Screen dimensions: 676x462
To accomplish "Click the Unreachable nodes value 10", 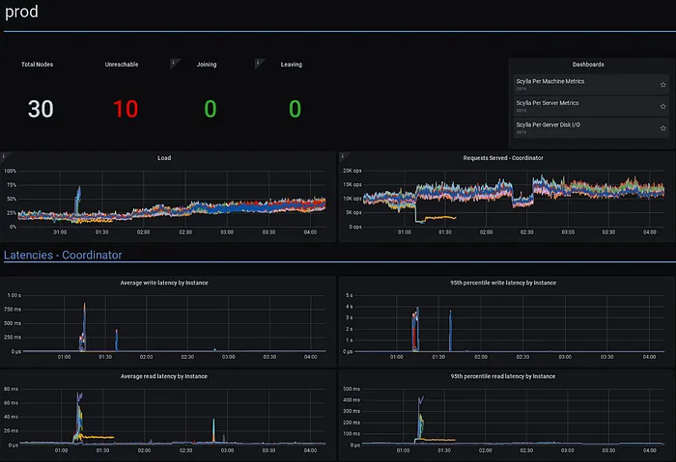I will coord(126,109).
